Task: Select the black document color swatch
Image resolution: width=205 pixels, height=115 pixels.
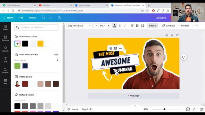Action: (25, 44)
